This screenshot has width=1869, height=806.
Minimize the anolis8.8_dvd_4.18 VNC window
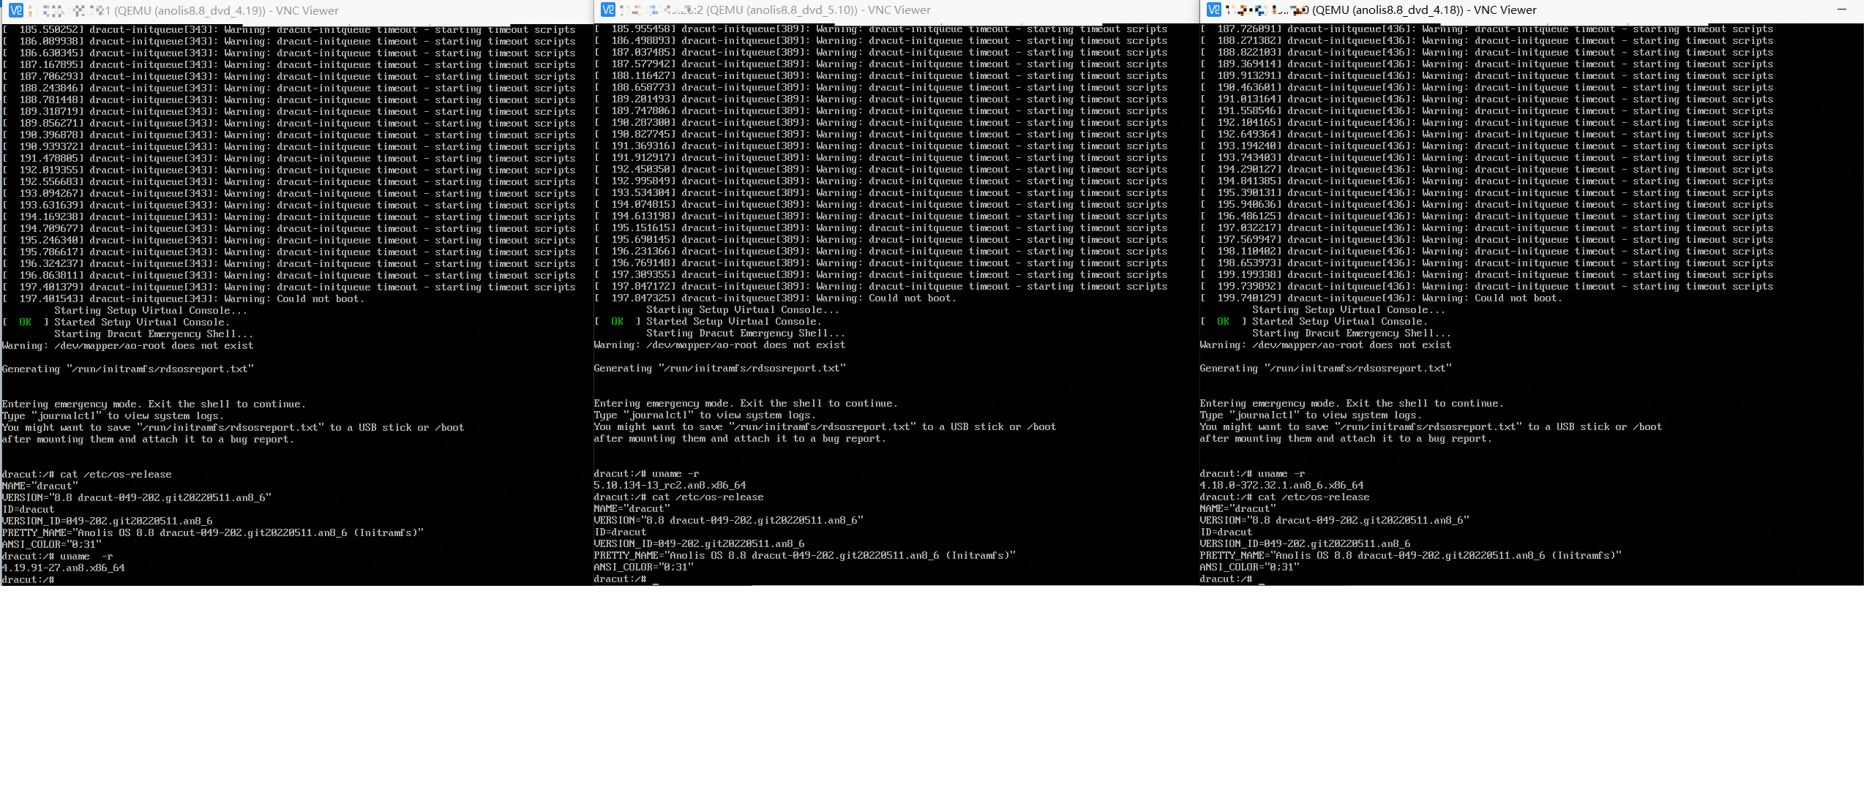(x=1841, y=10)
